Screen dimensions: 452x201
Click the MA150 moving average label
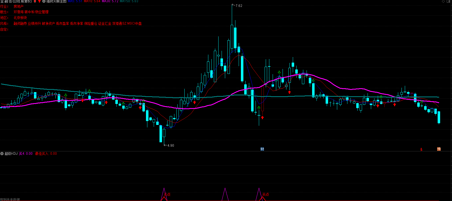[x=129, y=1]
